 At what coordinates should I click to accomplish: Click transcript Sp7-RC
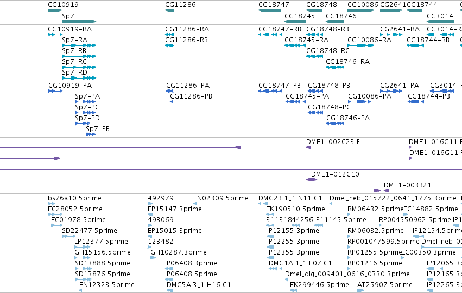74,62
